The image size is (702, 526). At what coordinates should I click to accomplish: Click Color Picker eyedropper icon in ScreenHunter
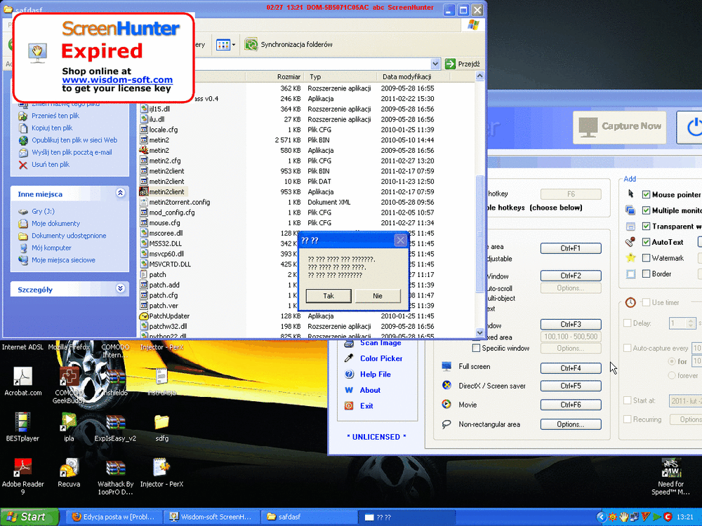(x=349, y=358)
